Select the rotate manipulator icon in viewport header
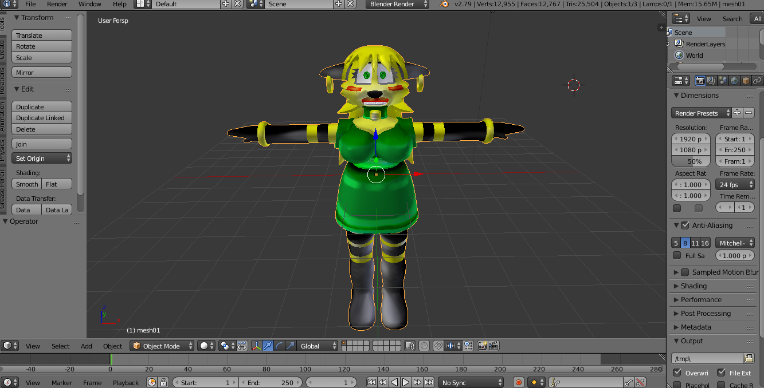The width and height of the screenshot is (764, 388). coord(279,346)
